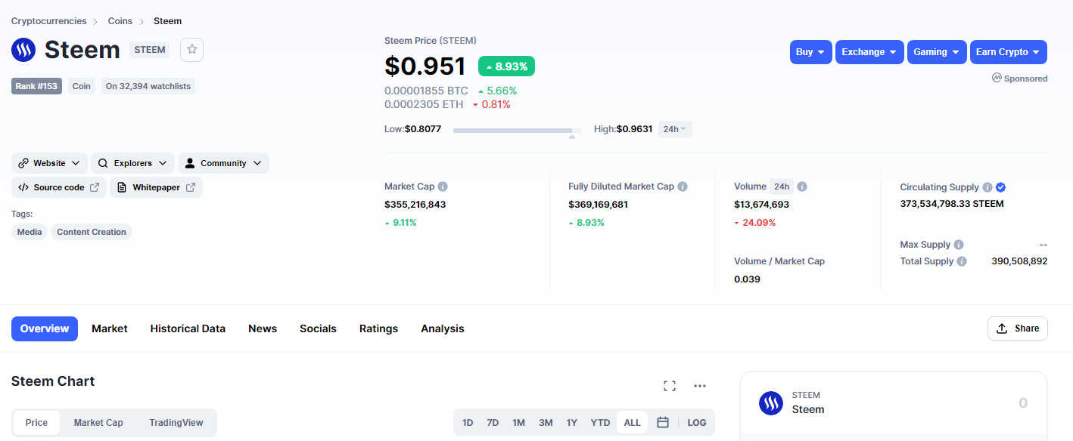Open the Whitepaper link

pyautogui.click(x=156, y=187)
